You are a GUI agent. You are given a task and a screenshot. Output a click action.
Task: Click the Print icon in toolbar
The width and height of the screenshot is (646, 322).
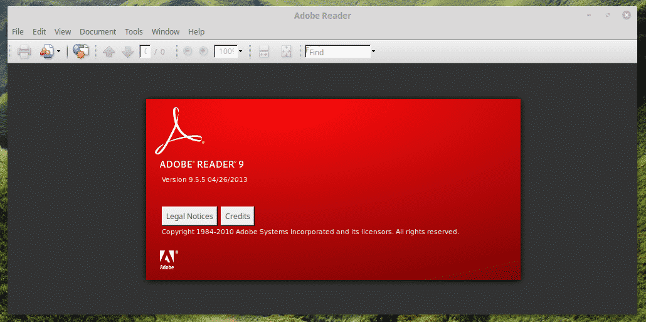tap(24, 51)
